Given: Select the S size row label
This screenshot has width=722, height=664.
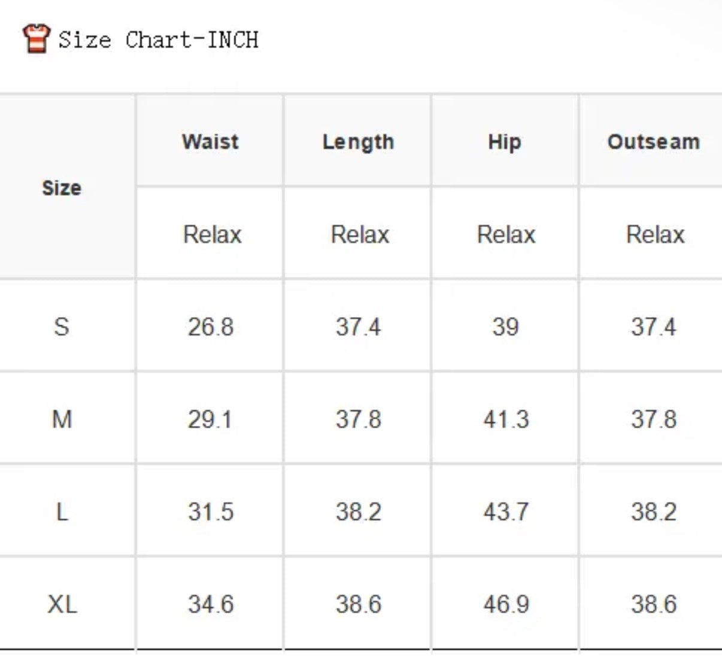Looking at the screenshot, I should coord(62,327).
